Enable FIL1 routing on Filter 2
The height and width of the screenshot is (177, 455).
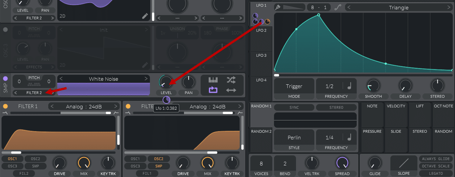click(147, 173)
